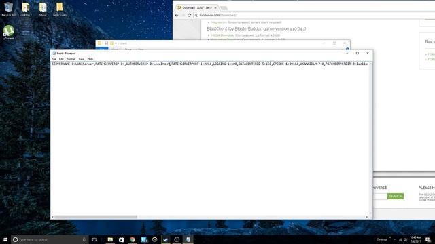
Task: Click the Notepad scrollbar right arrow
Action: pos(367,217)
